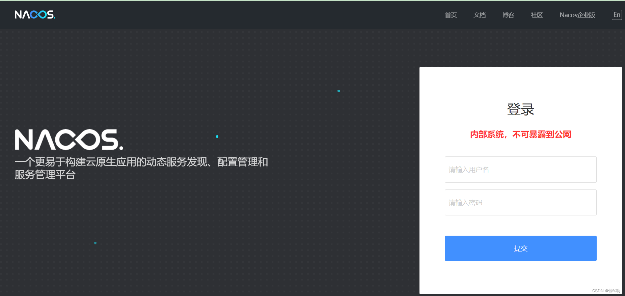The height and width of the screenshot is (296, 625).
Task: Click the red 内部系统 warning text
Action: click(x=520, y=135)
